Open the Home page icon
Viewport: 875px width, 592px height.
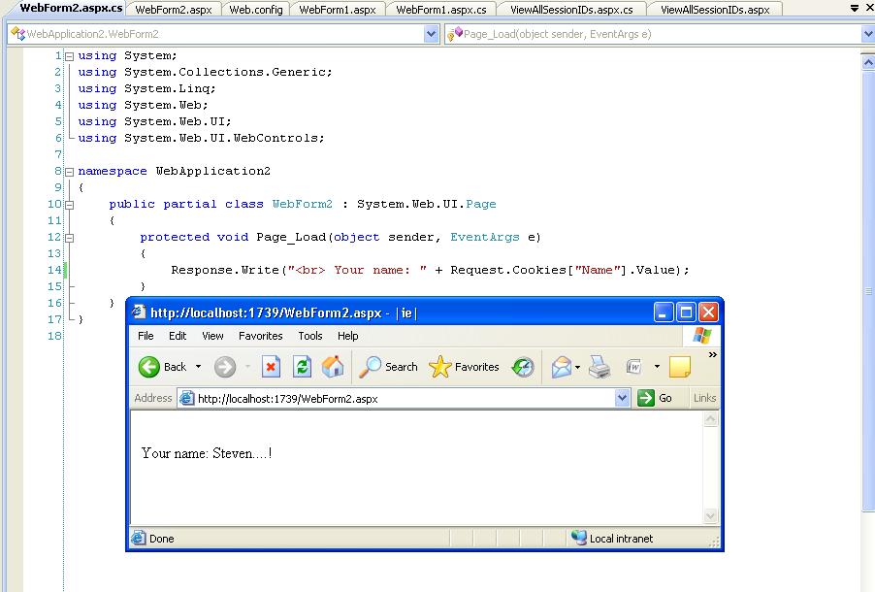[331, 367]
